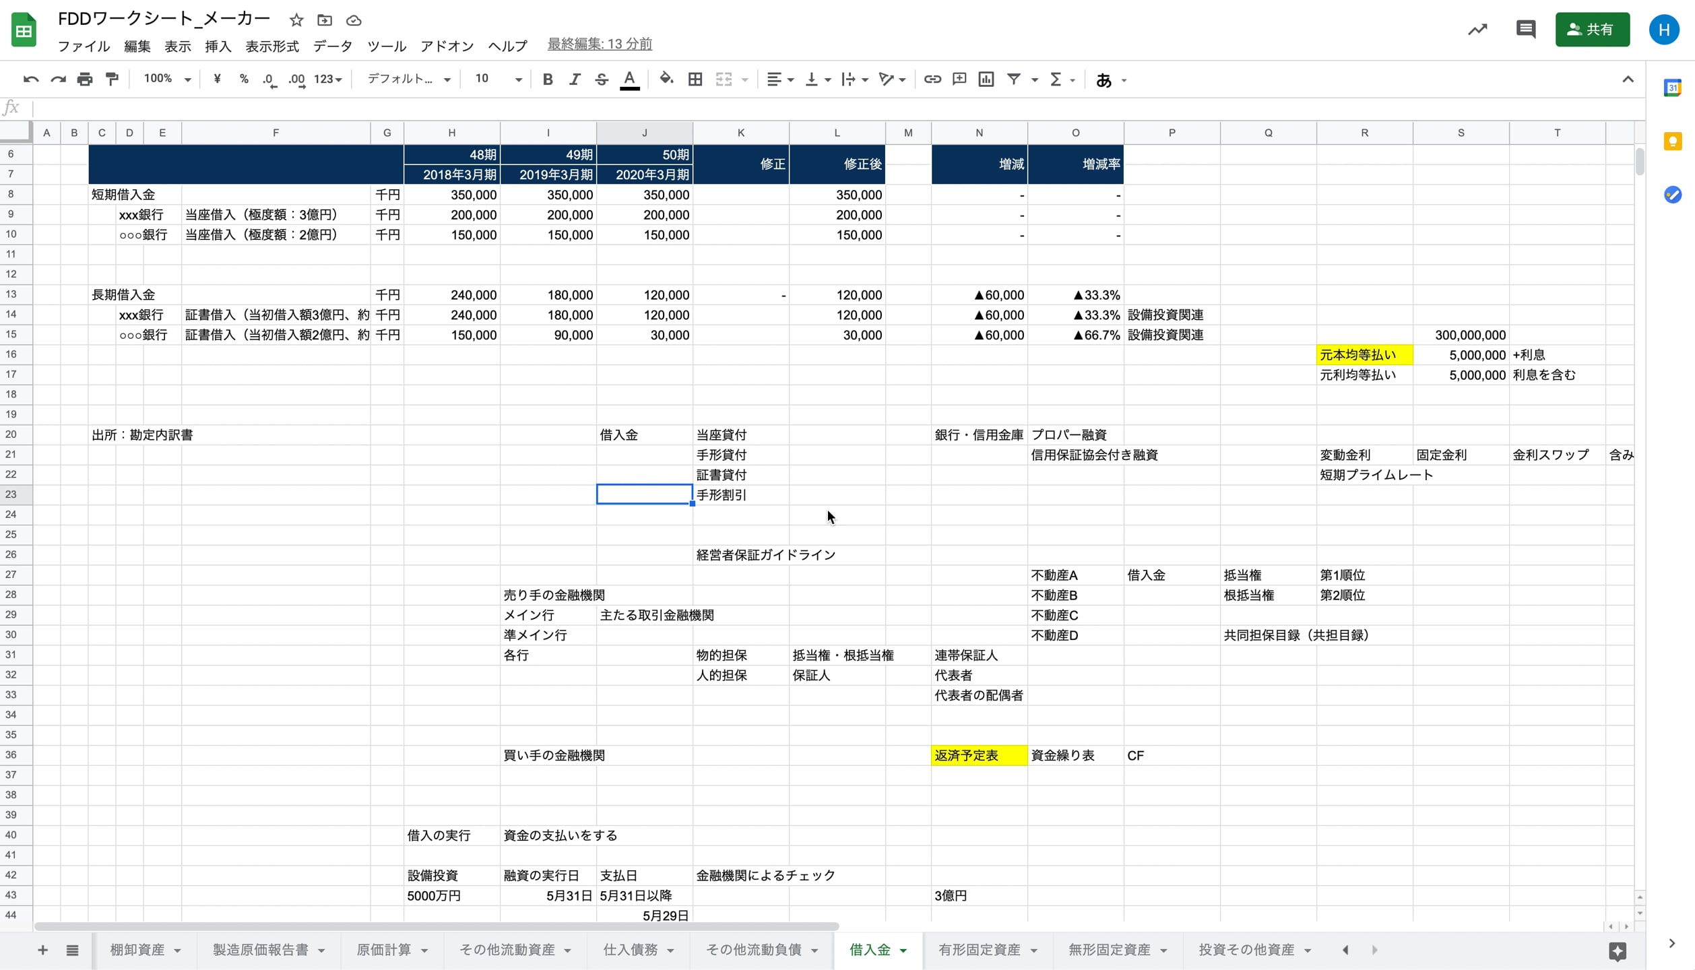Open edit history via 最終編集: 13 分前 link

tap(598, 43)
